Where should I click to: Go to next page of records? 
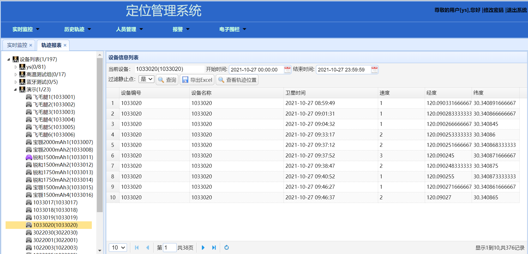pyautogui.click(x=203, y=248)
